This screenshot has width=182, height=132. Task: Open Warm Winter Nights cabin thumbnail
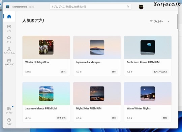tap(148, 94)
